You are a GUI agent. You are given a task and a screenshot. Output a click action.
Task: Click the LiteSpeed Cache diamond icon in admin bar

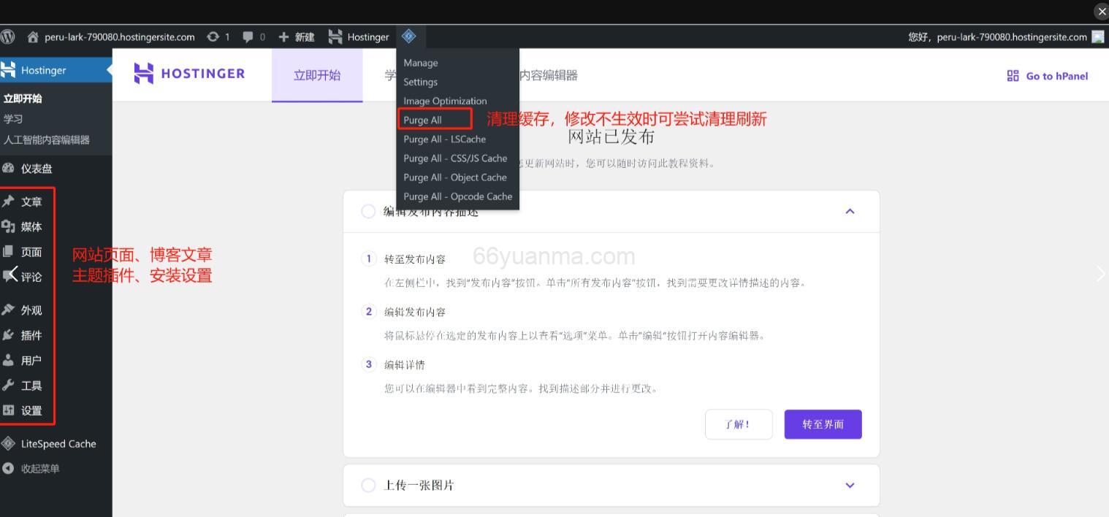[x=409, y=37]
